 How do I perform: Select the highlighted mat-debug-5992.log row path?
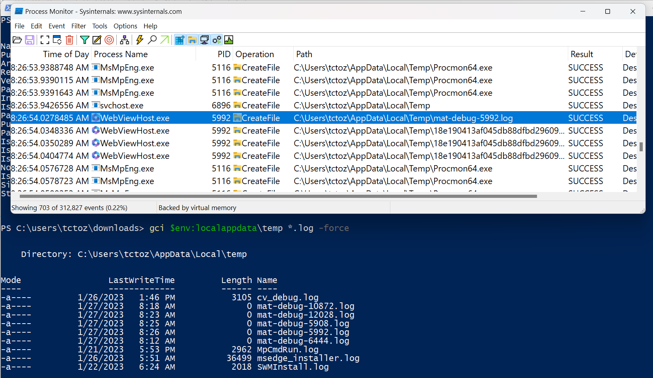coord(403,118)
